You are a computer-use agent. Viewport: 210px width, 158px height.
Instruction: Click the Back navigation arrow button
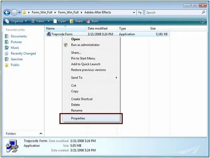tap(7, 13)
